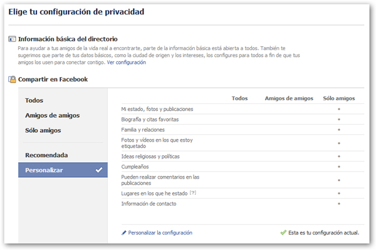
Task: Click the 'Información de contacto' row label
Action: tap(149, 204)
